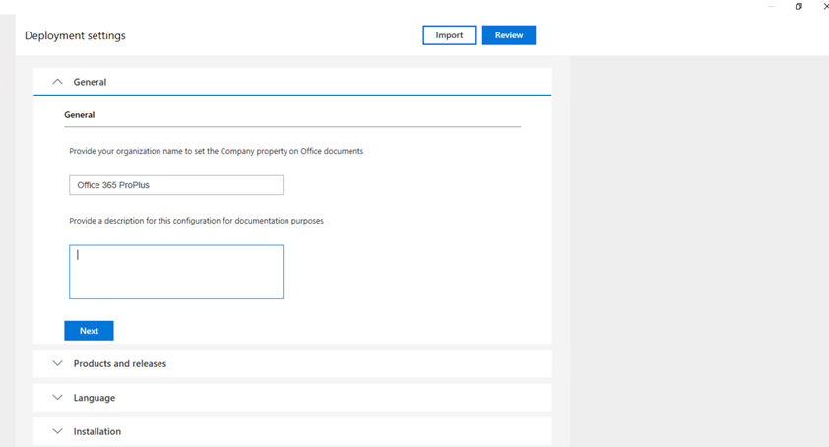The width and height of the screenshot is (829, 447).
Task: Open the Language section label
Action: click(95, 398)
